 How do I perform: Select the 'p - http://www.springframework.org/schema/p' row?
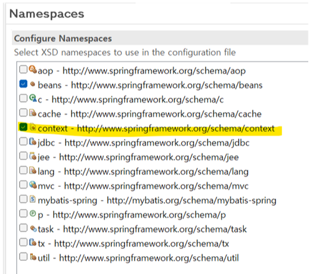coord(132,215)
